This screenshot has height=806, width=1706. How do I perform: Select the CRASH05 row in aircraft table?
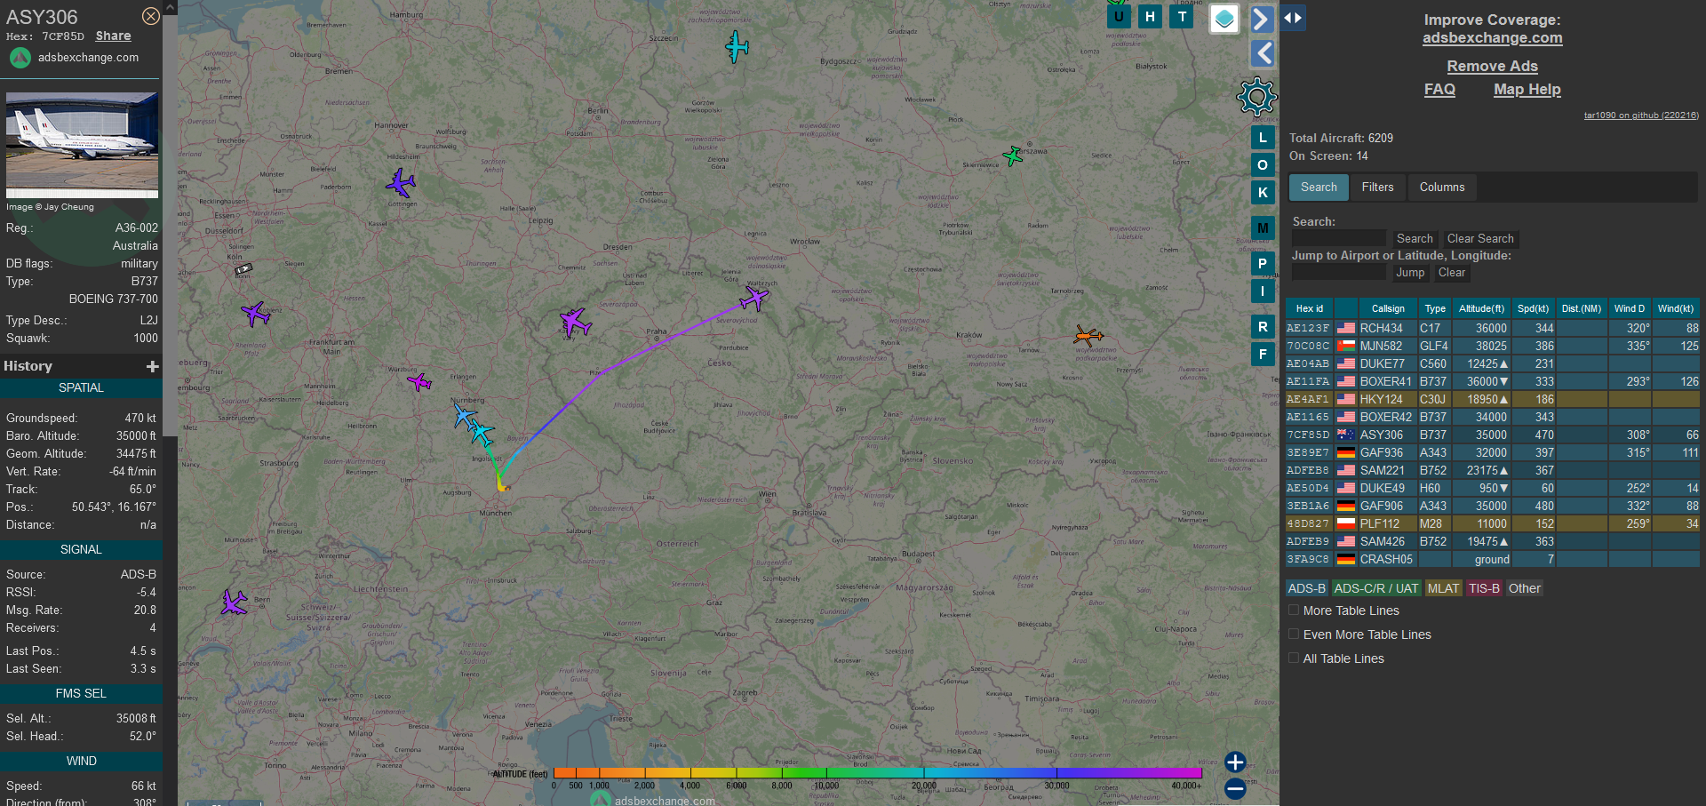pos(1492,559)
